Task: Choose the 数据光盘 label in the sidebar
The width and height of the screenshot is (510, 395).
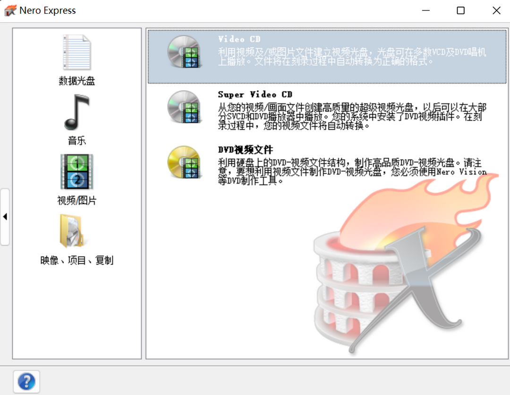Action: [x=76, y=81]
